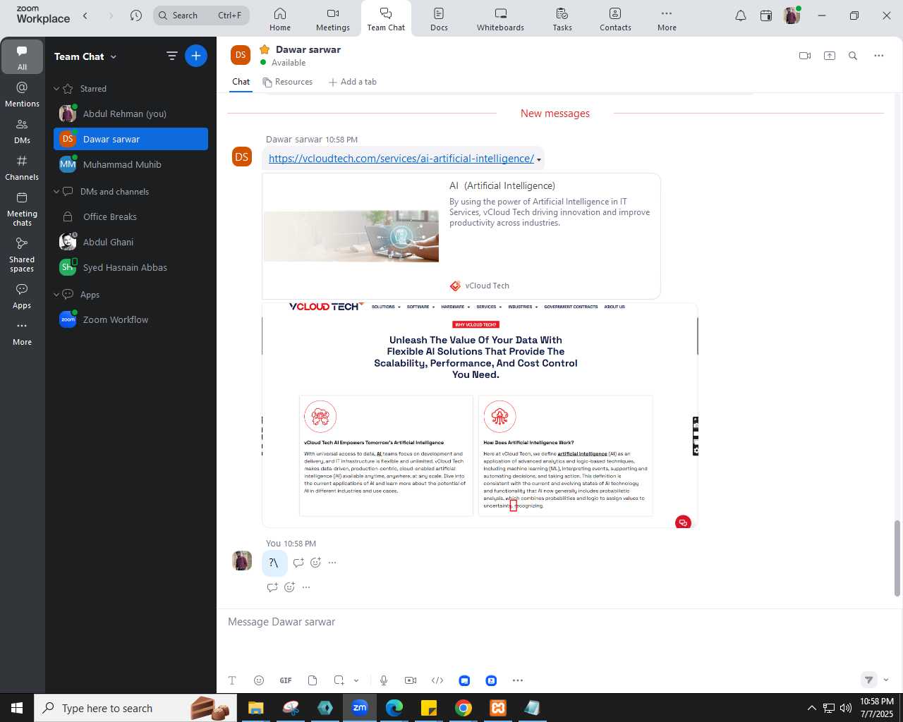Image resolution: width=903 pixels, height=722 pixels.
Task: Open the All chats sidebar view
Action: coord(22,57)
